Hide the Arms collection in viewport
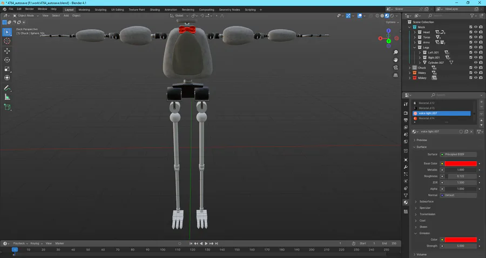The image size is (486, 258). pos(476,42)
